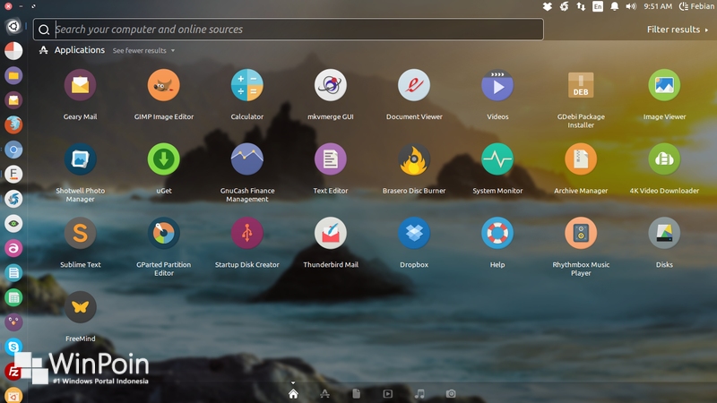Open uGet download manager
The height and width of the screenshot is (403, 717).
coord(164,159)
